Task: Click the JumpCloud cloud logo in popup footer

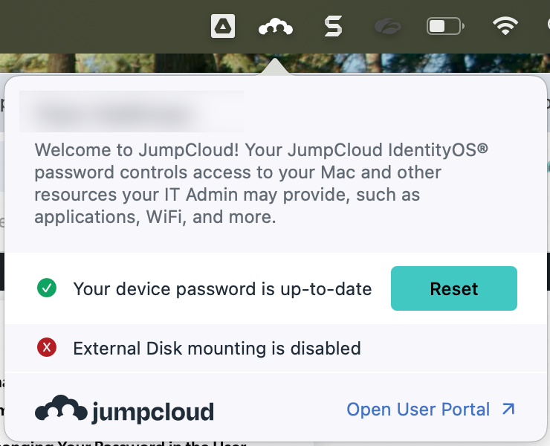Action: [61, 408]
